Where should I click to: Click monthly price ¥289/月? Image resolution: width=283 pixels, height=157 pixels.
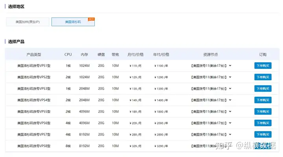135,135
